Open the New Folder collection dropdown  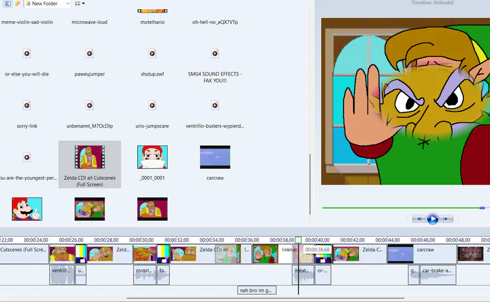(48, 3)
